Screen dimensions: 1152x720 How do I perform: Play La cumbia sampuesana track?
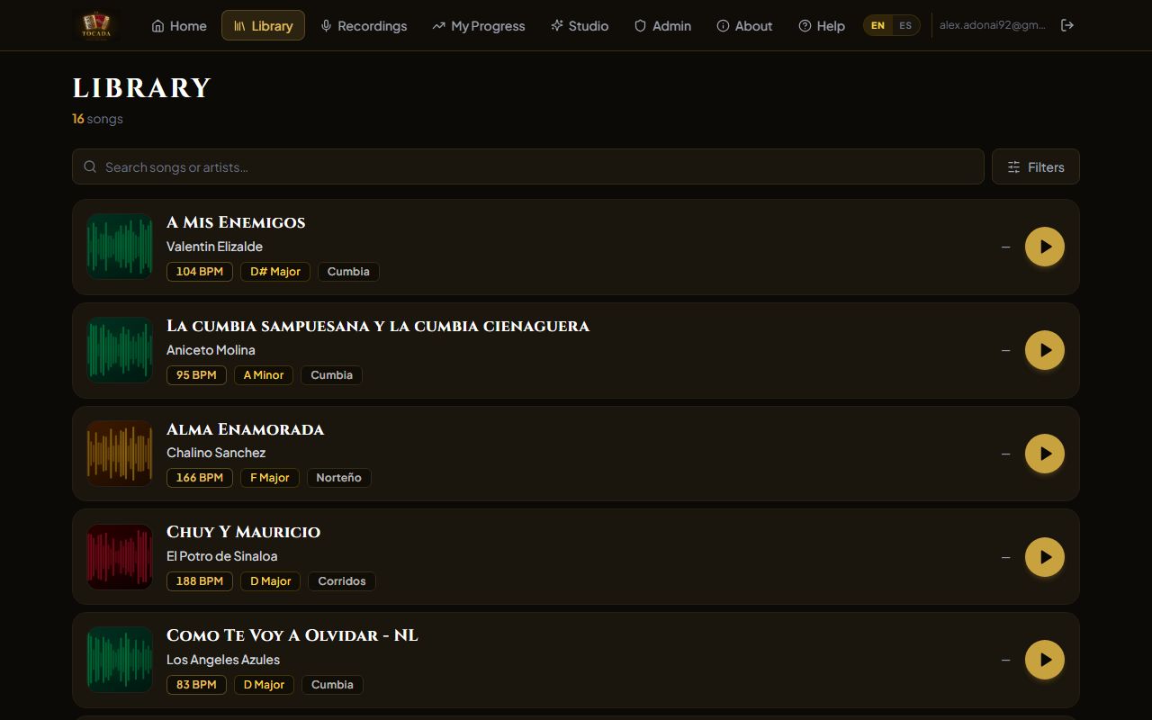[x=1045, y=350]
